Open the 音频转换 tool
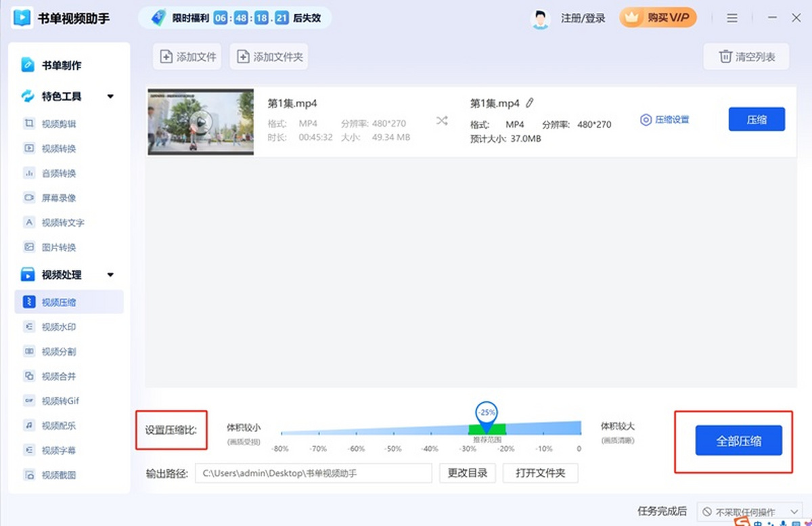The width and height of the screenshot is (812, 526). point(50,173)
